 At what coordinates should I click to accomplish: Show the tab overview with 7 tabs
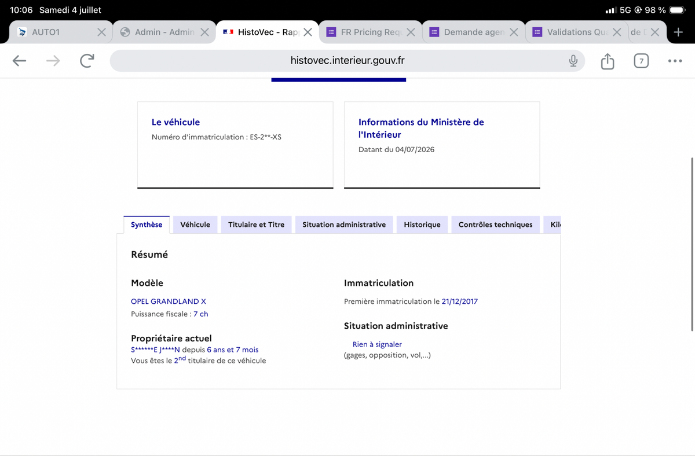[641, 61]
